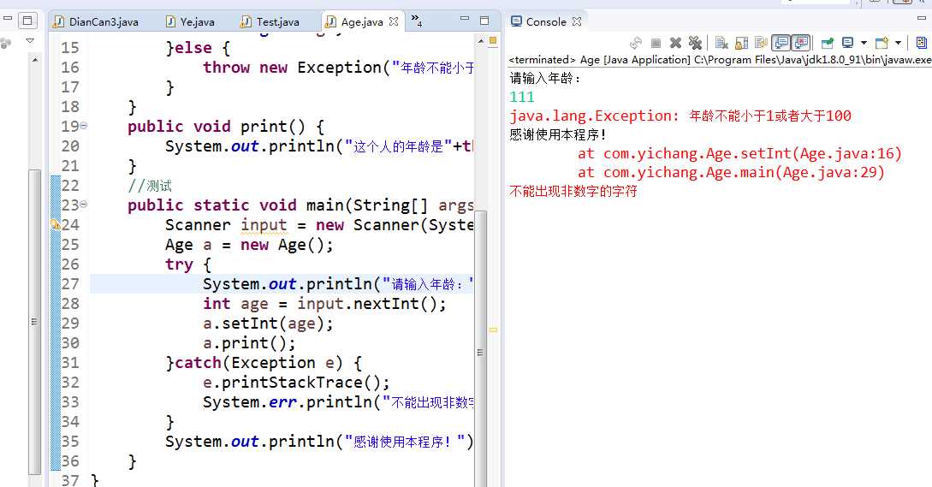Click the console input value 111
This screenshot has width=932, height=487.
click(x=522, y=97)
